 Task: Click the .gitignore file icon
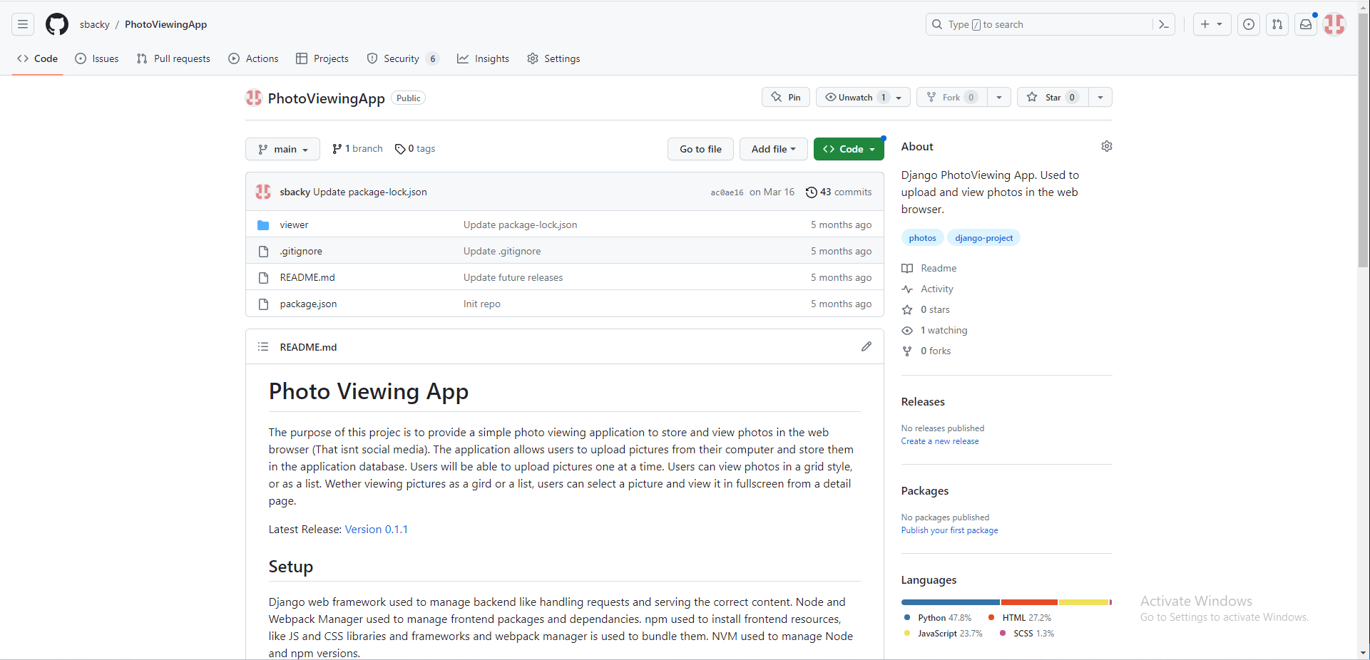pos(263,251)
